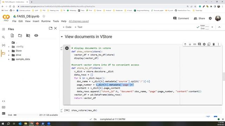The height and width of the screenshot is (126, 225).
Task: Open the Tools menu
Action: click(x=56, y=21)
